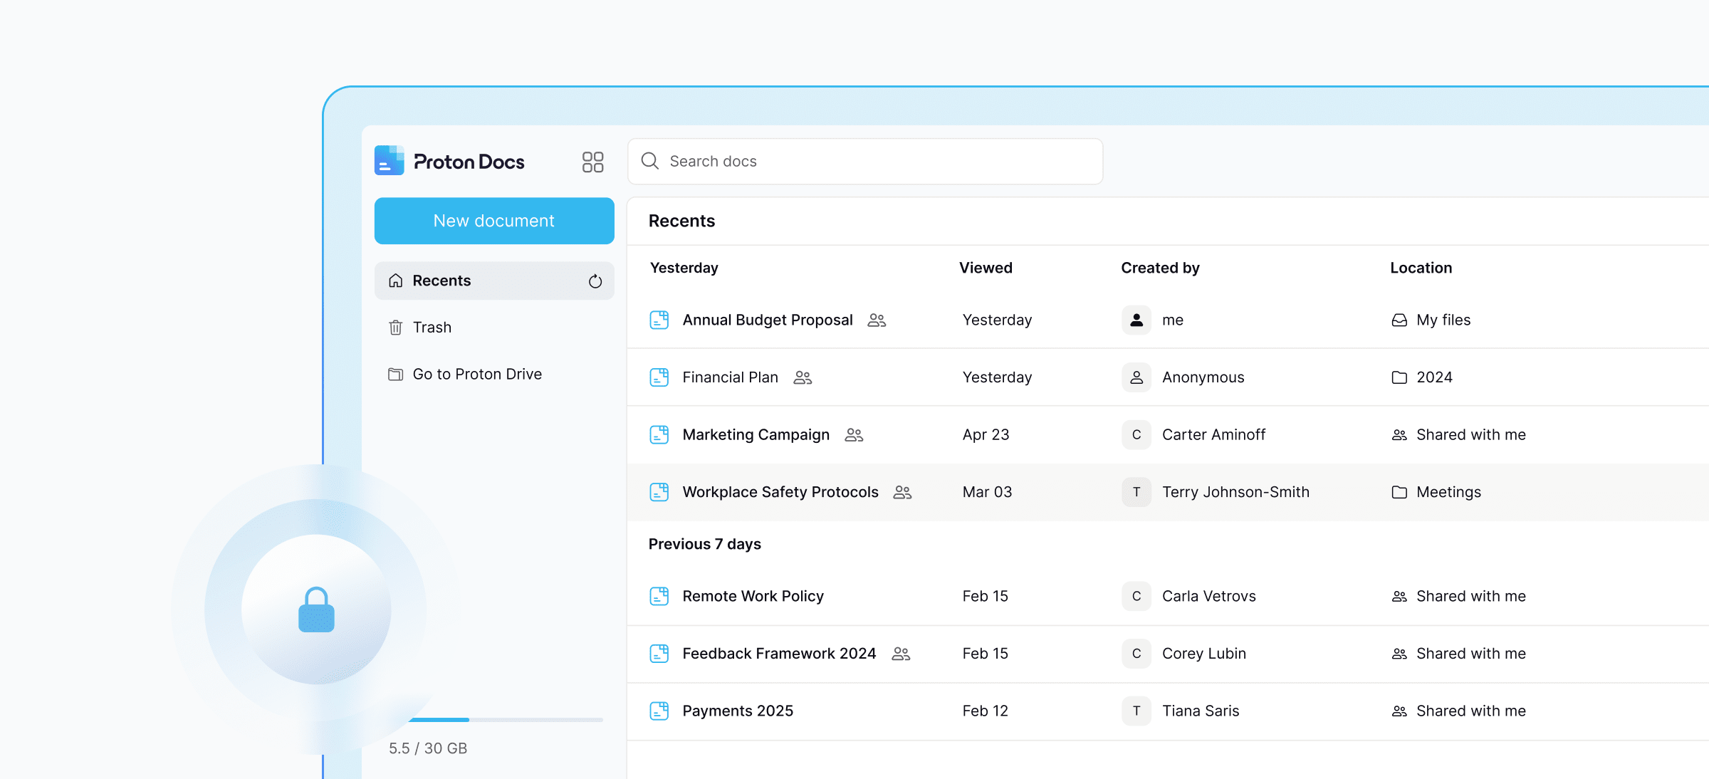Click in the Search docs field
The height and width of the screenshot is (779, 1709).
click(x=865, y=162)
